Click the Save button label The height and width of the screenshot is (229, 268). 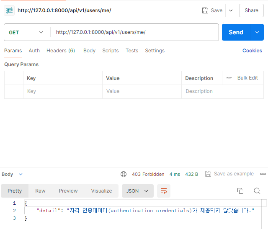(x=216, y=10)
